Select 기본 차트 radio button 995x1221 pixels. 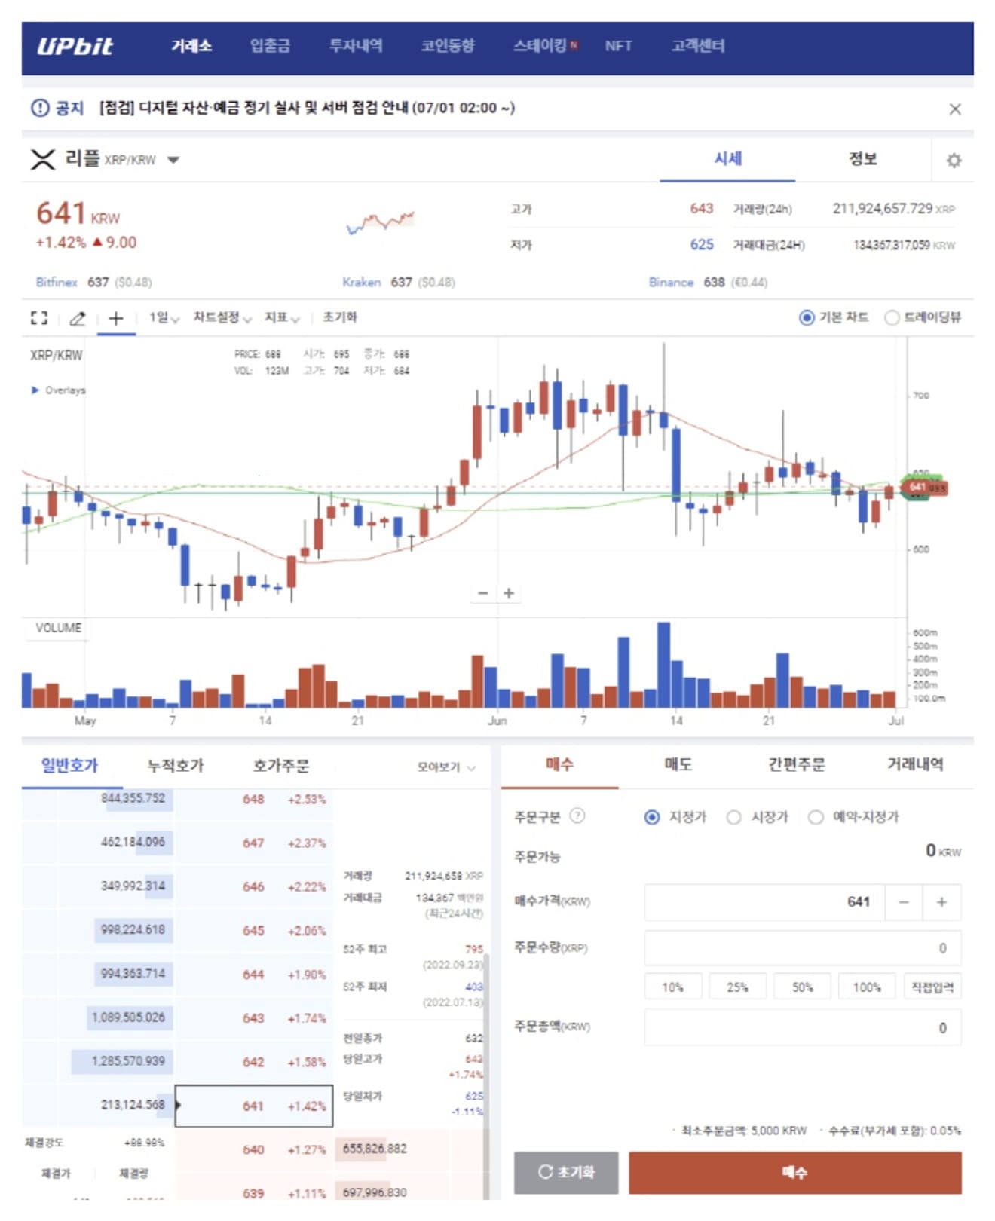tap(806, 317)
